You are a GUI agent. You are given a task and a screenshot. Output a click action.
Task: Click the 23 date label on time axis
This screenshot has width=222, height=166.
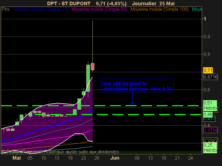[84, 158]
